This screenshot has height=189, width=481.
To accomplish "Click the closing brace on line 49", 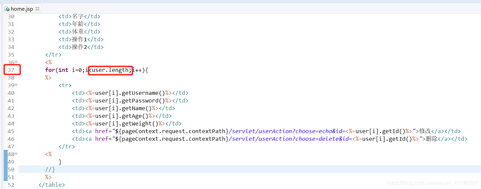I will [x=60, y=162].
